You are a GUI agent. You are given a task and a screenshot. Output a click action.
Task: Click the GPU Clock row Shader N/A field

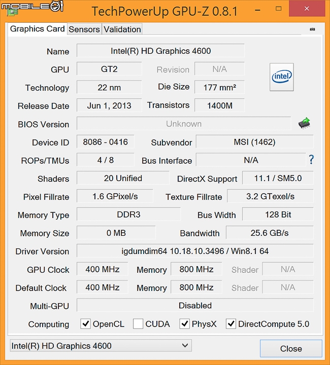coord(288,269)
